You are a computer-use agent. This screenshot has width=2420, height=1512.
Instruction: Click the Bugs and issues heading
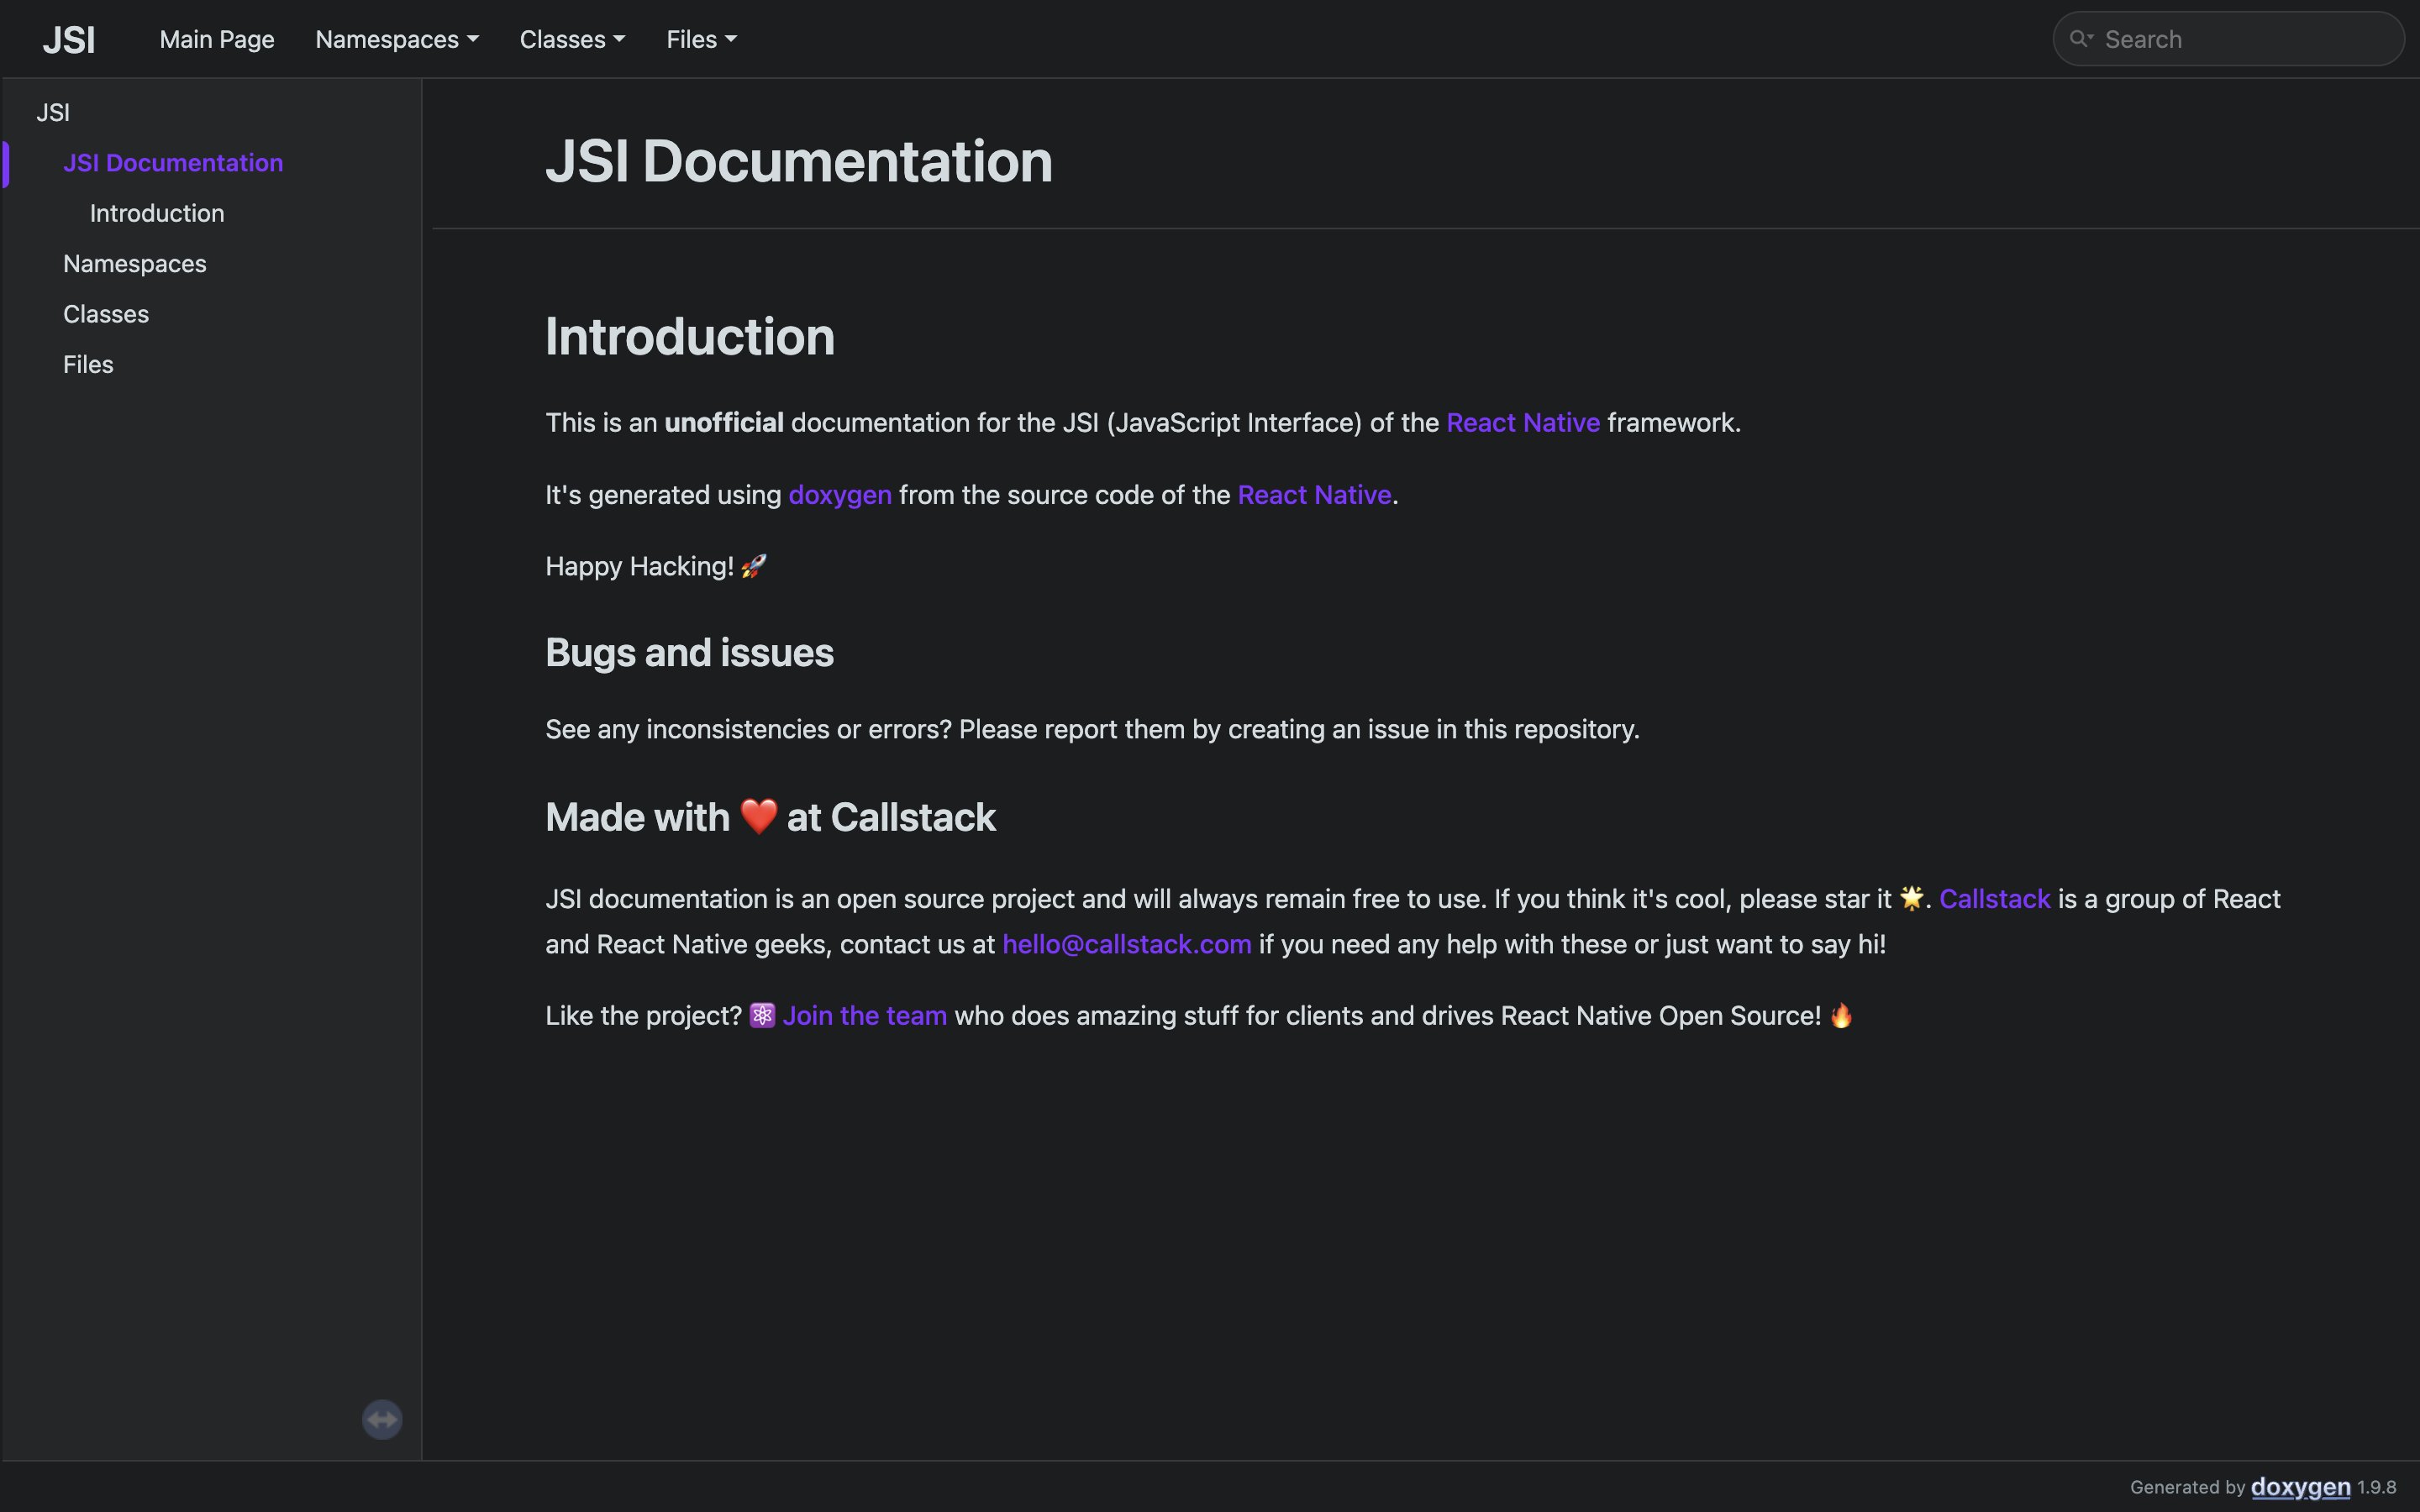[689, 653]
